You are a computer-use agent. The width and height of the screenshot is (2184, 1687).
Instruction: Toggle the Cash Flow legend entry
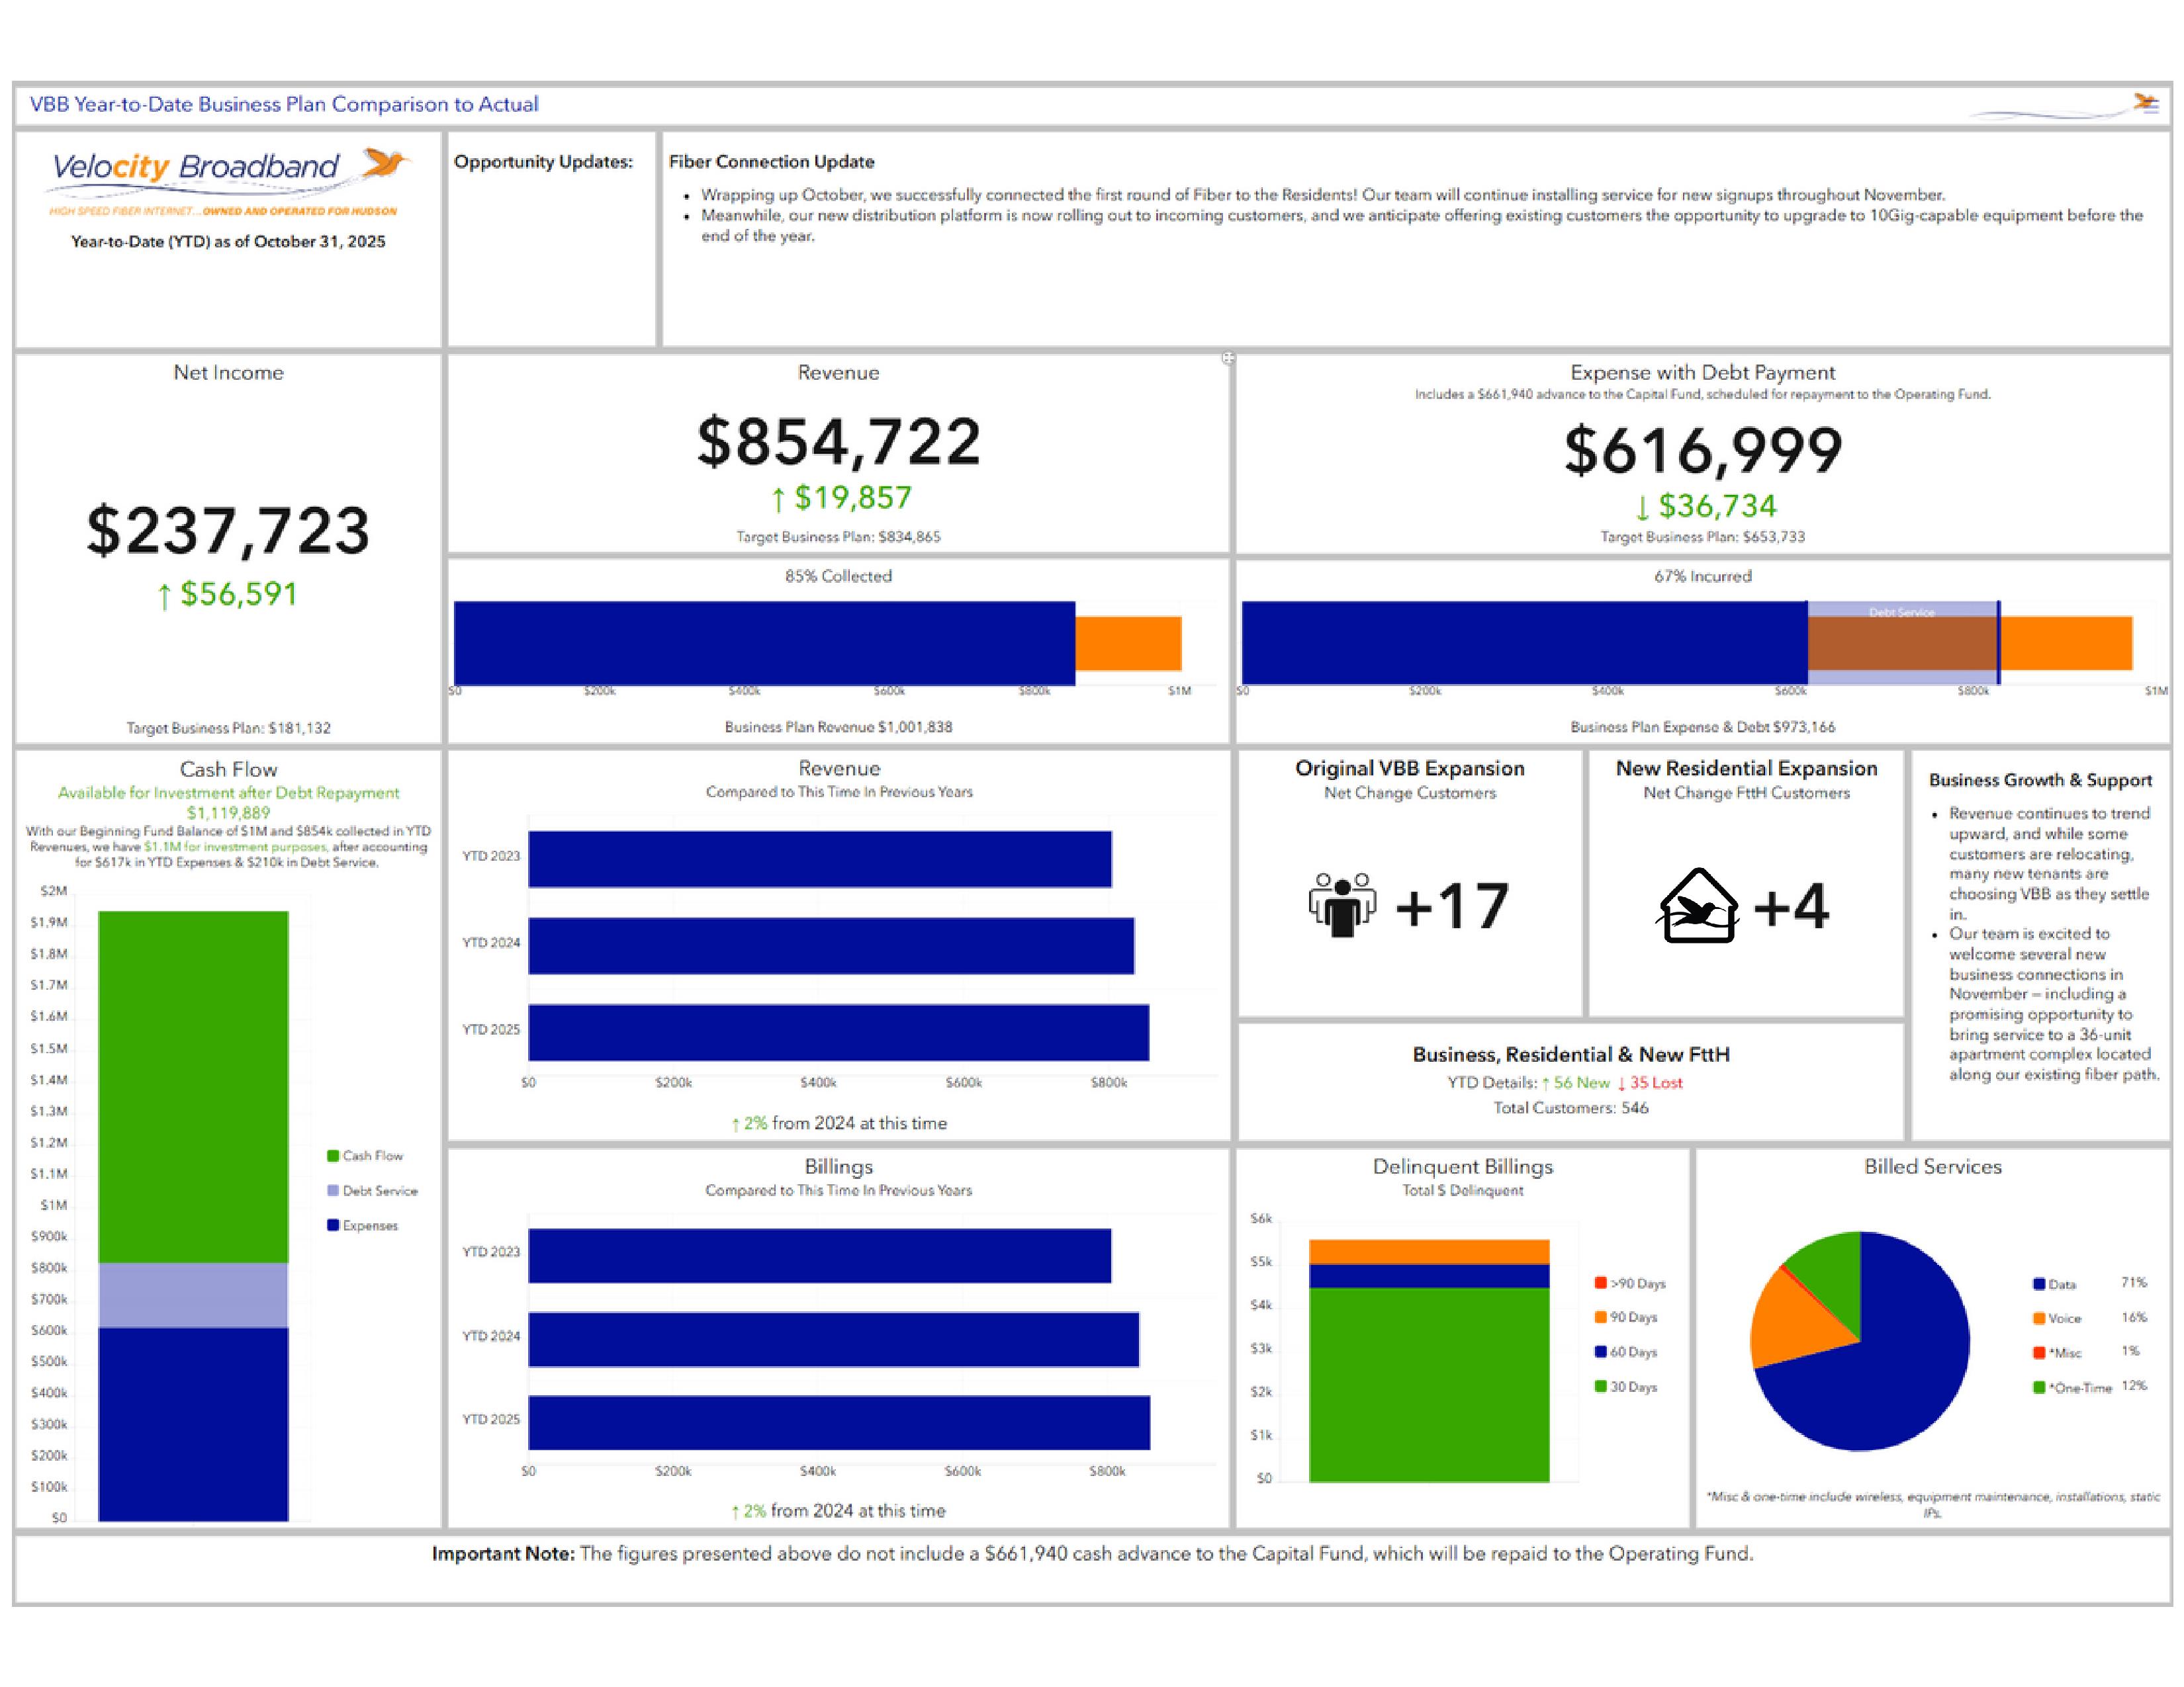point(365,1156)
